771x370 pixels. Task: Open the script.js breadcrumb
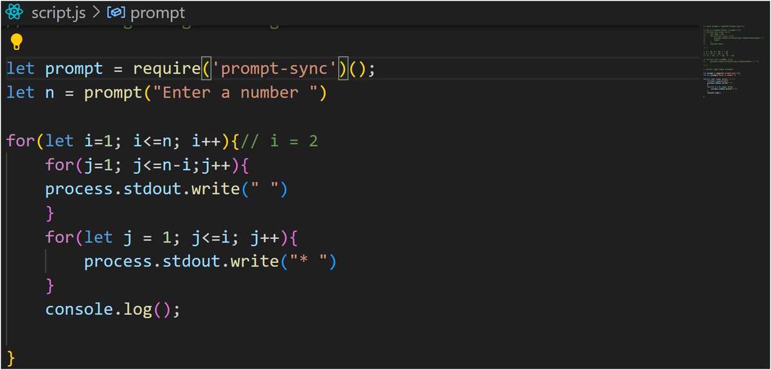pos(59,12)
